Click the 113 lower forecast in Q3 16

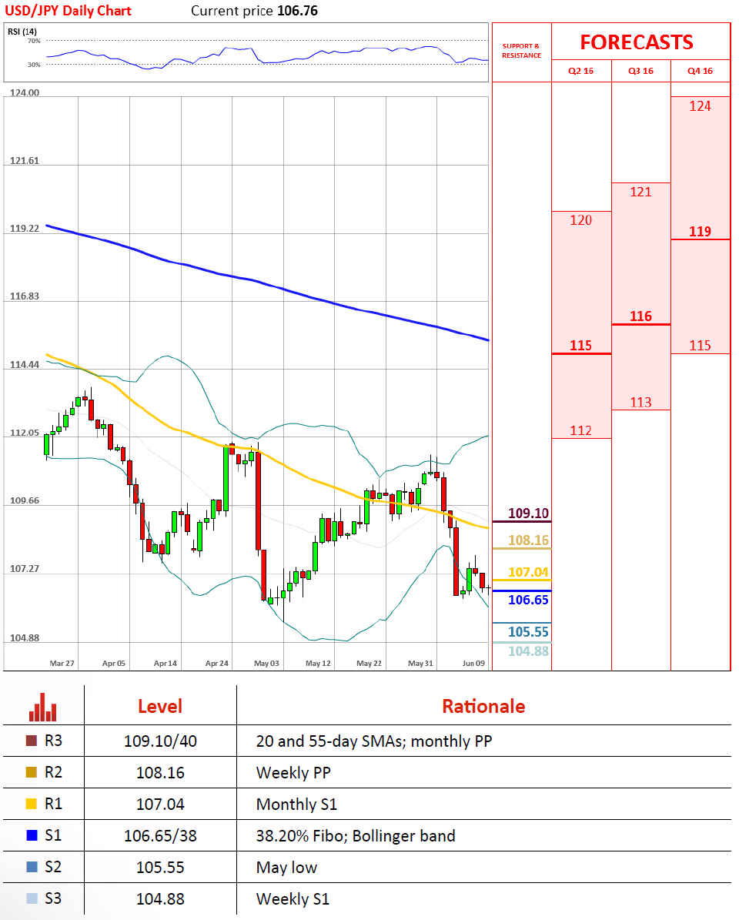click(x=640, y=403)
